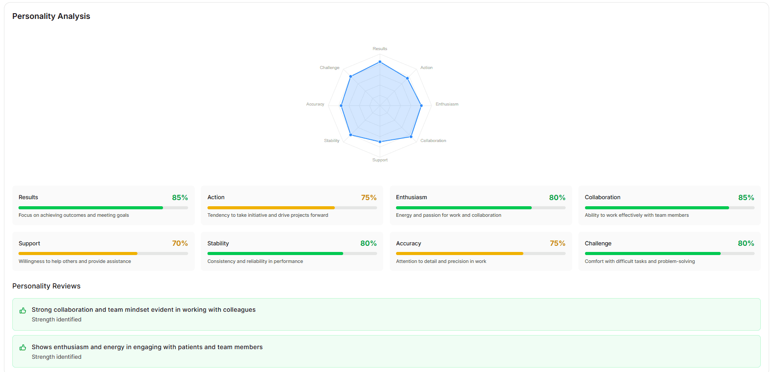
Task: Click the Challenge axis label on radar chart
Action: [x=330, y=68]
